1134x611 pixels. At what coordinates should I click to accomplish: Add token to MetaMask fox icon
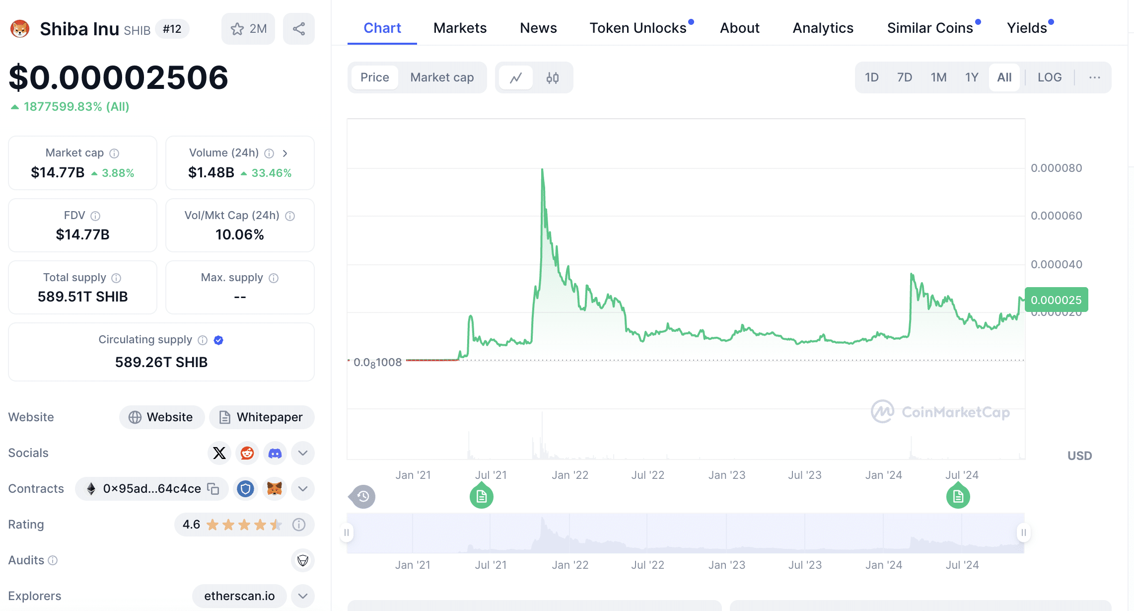[275, 489]
